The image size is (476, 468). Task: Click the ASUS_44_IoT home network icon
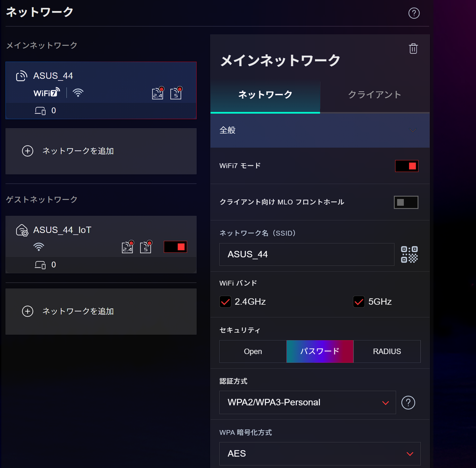click(22, 230)
